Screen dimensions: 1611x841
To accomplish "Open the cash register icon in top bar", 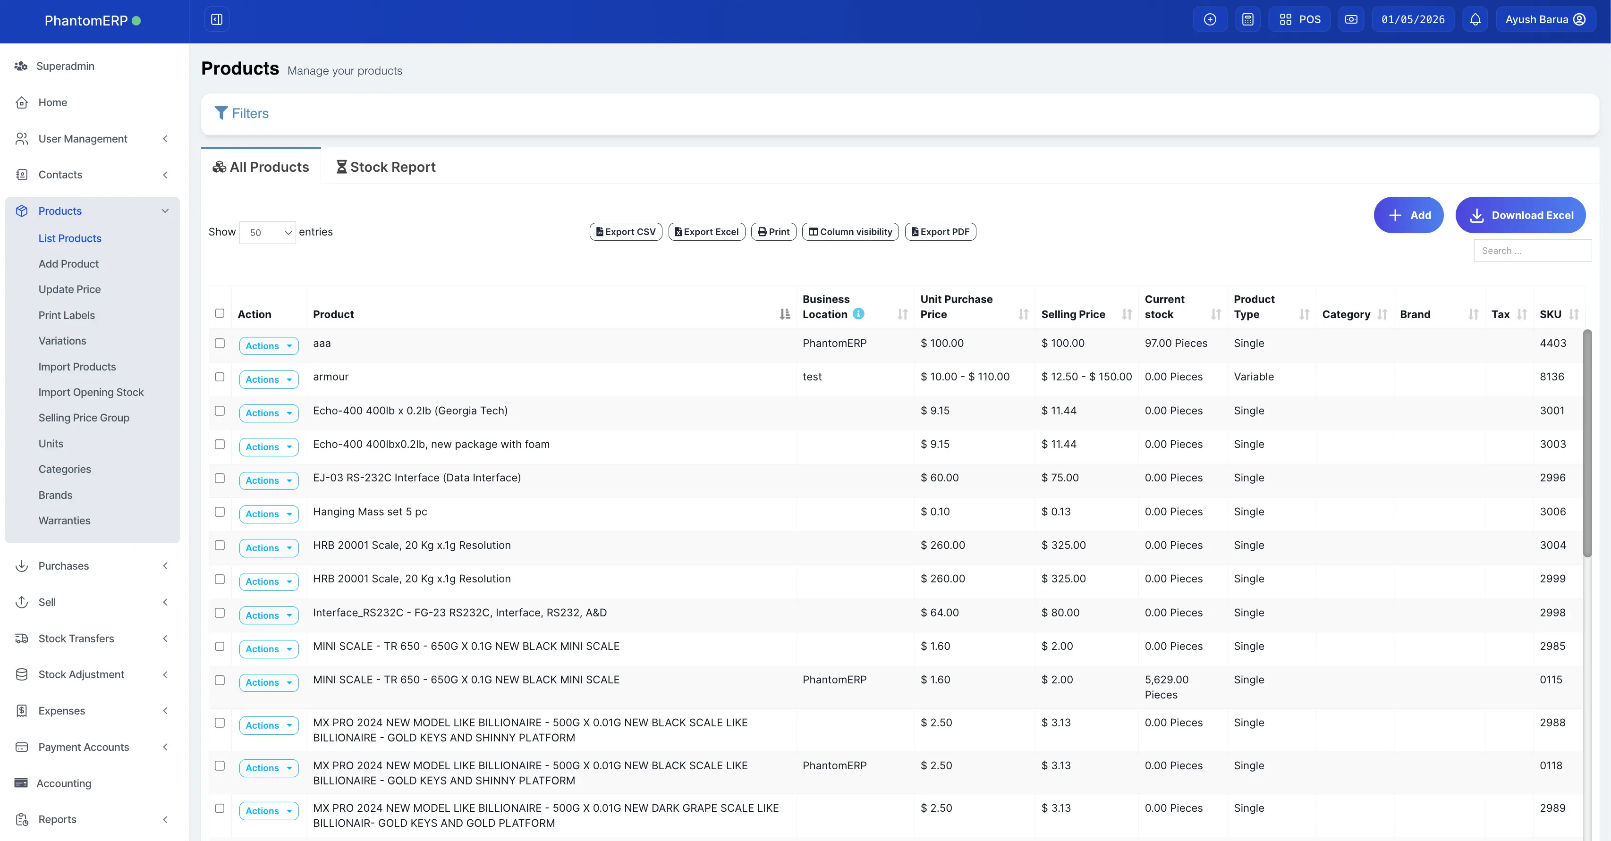I will click(x=1351, y=19).
